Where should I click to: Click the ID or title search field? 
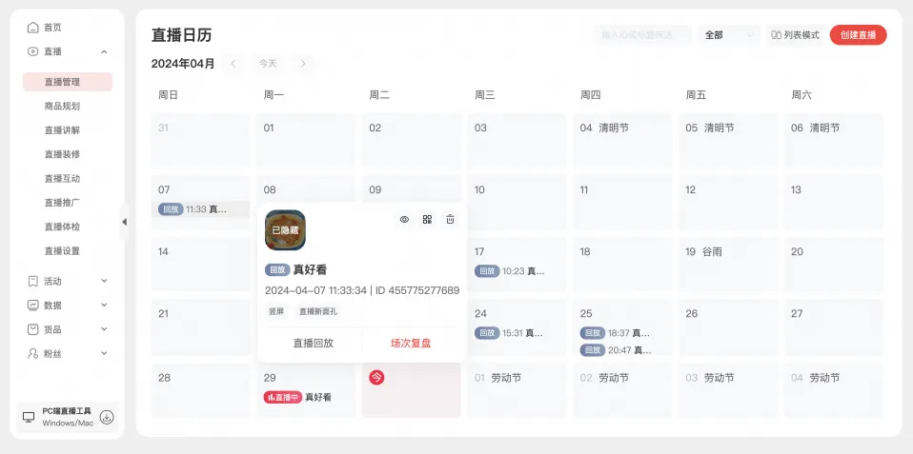coord(643,35)
